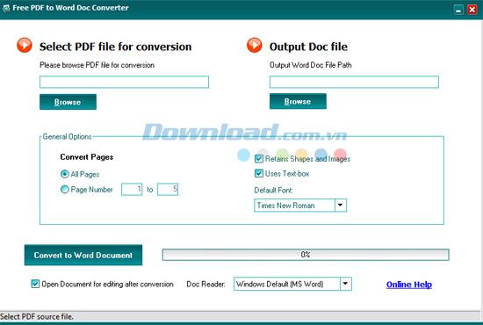The width and height of the screenshot is (483, 325).
Task: Click the Windows Default (MS Word) combo box
Action: [292, 284]
